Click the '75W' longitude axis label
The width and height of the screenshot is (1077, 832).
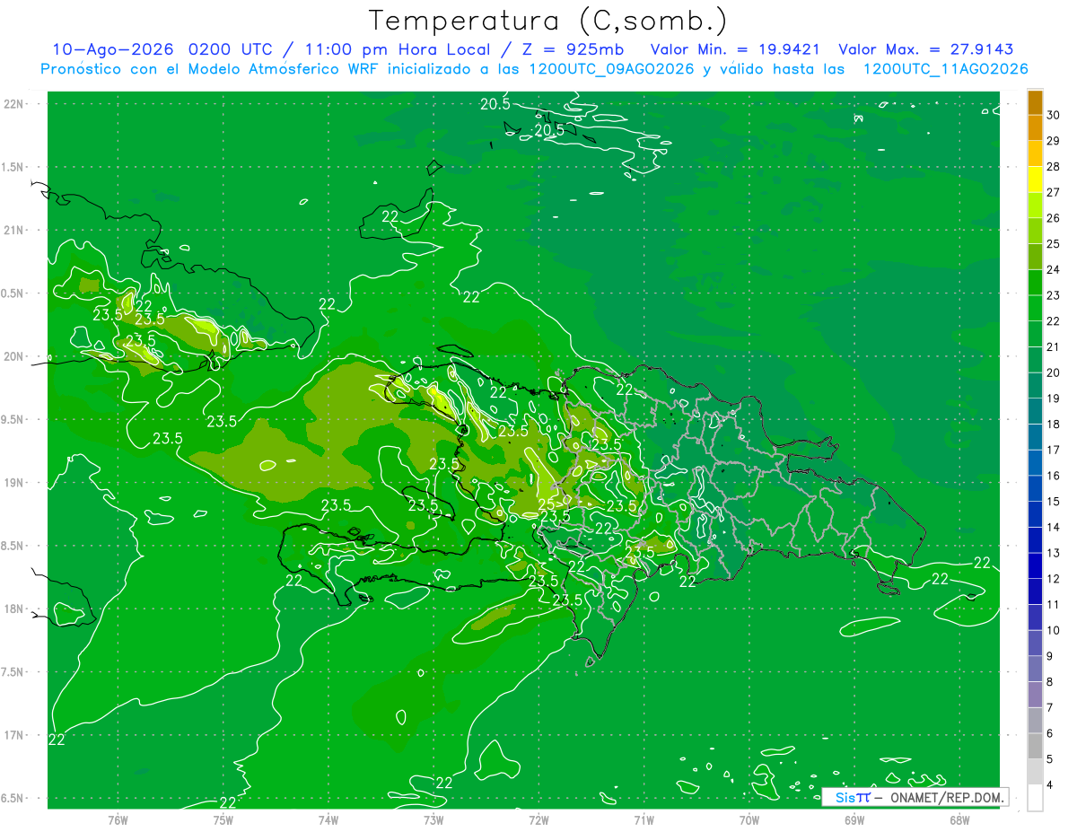click(x=223, y=820)
